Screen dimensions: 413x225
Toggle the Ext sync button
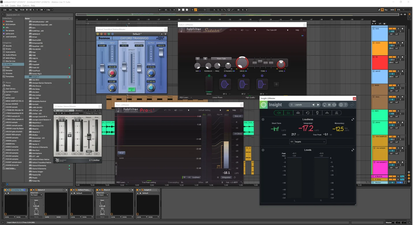pyautogui.click(x=11, y=10)
